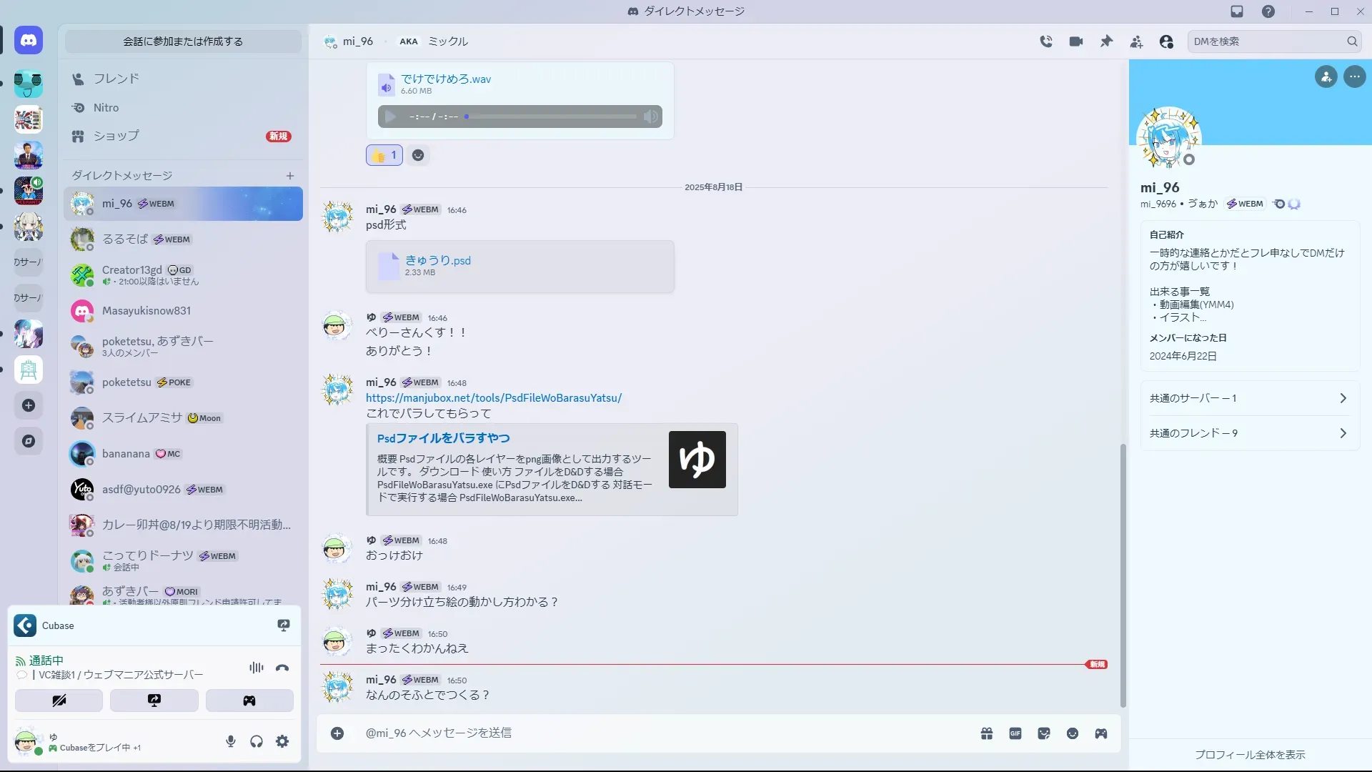Hide the user profile panel
1372x772 pixels.
coord(1166,41)
